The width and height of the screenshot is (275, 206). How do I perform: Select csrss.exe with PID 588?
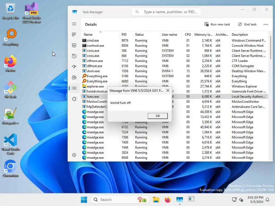pos(175,51)
